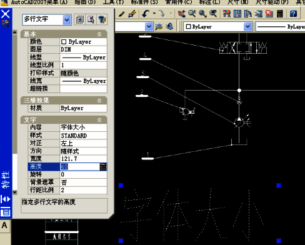Open the Sheet Set Manager icon

click(x=259, y=14)
